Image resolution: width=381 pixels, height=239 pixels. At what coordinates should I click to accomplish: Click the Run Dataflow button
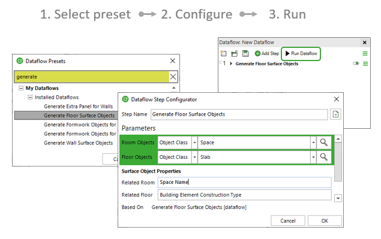(x=301, y=54)
